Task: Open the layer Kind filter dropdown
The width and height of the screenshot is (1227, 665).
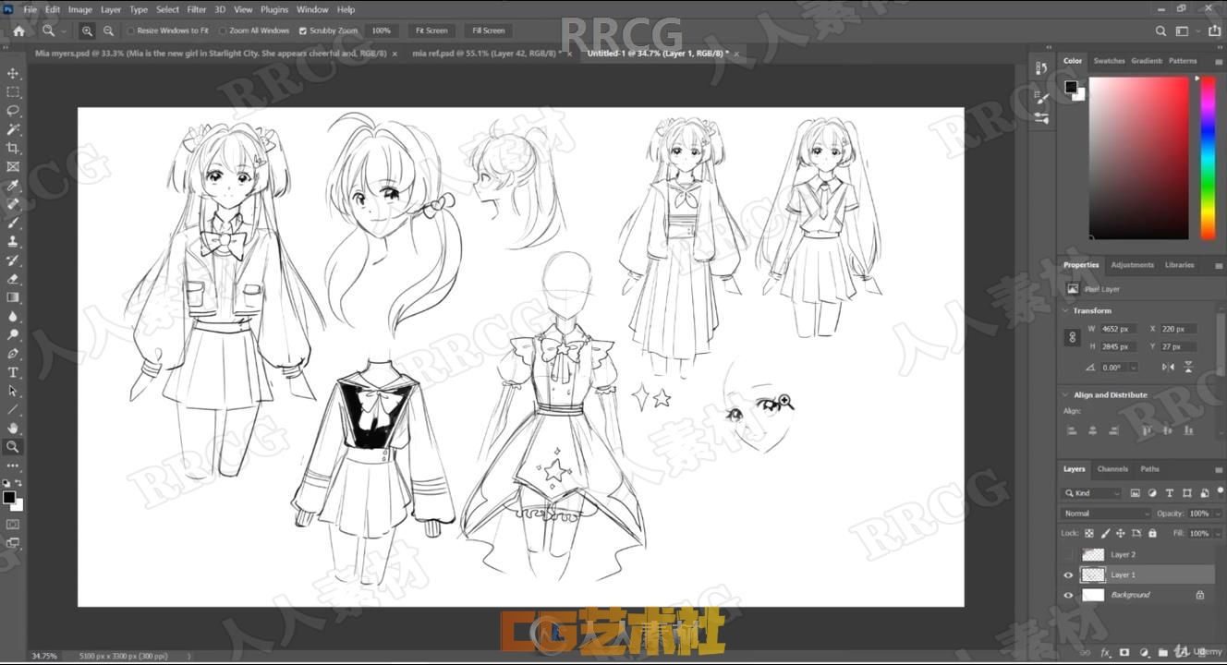Action: 1092,493
